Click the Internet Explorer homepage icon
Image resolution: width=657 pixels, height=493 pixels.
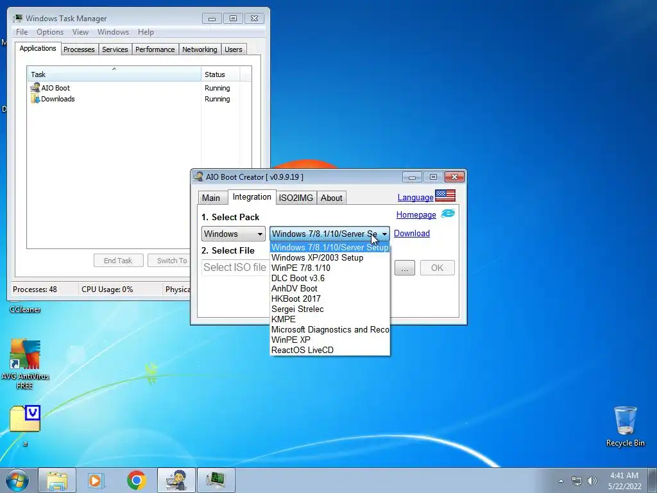tap(448, 214)
